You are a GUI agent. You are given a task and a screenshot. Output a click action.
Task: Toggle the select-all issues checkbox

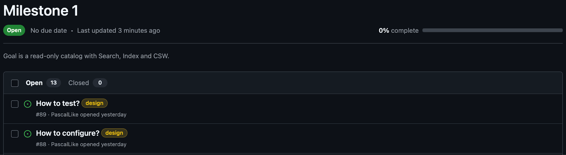[x=15, y=83]
